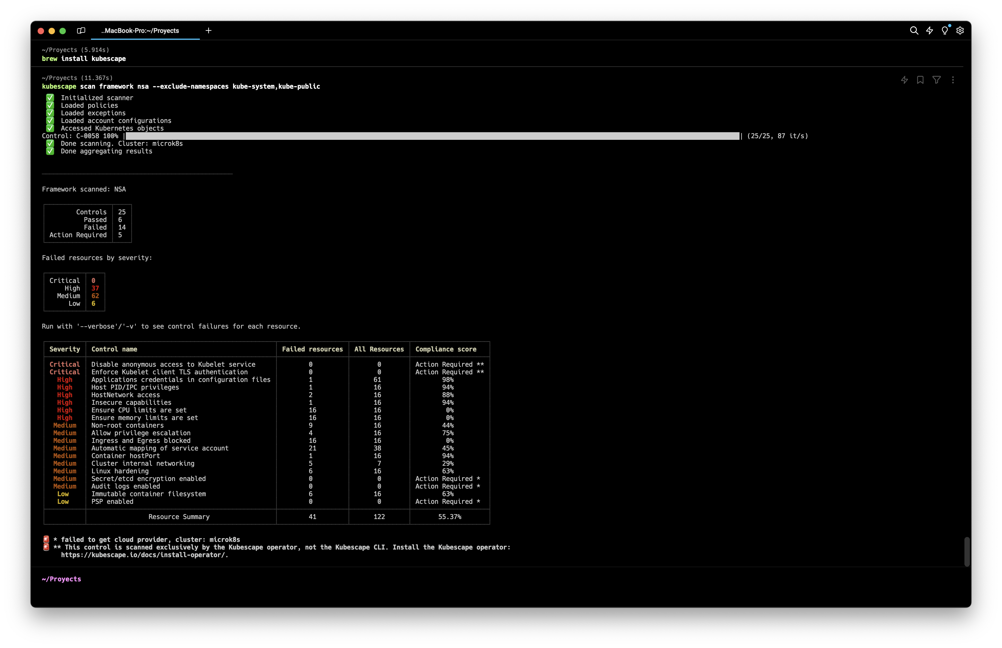
Task: Click the 'Action Required' summary label
Action: [x=78, y=235]
